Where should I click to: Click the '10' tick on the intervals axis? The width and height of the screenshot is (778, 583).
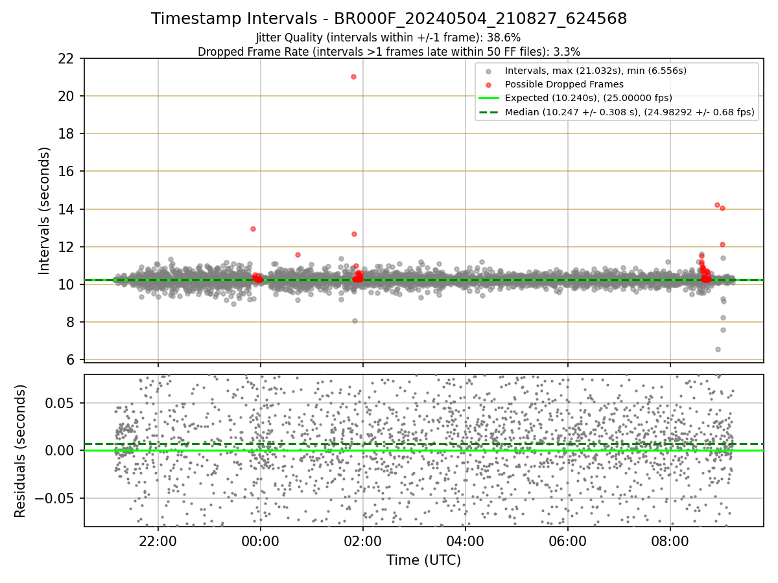(x=66, y=284)
